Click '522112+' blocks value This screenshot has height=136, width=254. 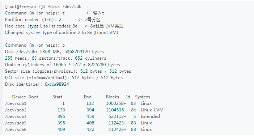117,116
